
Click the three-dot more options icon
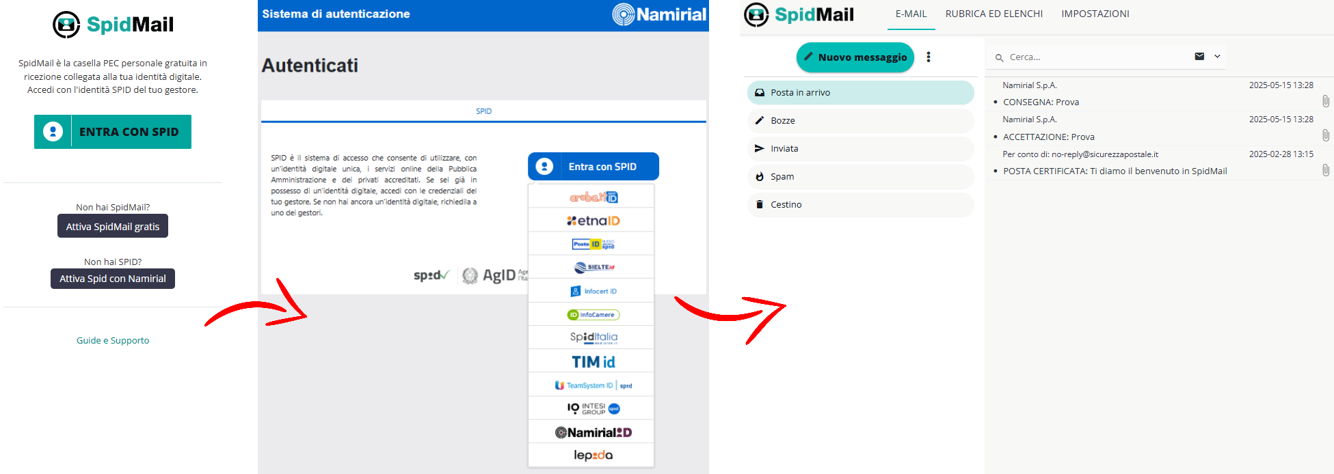928,57
